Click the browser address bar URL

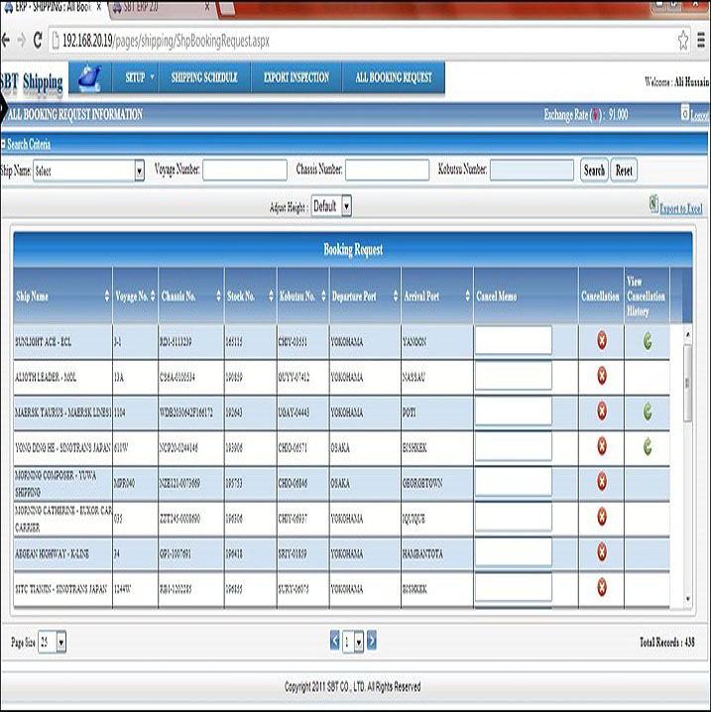(166, 41)
